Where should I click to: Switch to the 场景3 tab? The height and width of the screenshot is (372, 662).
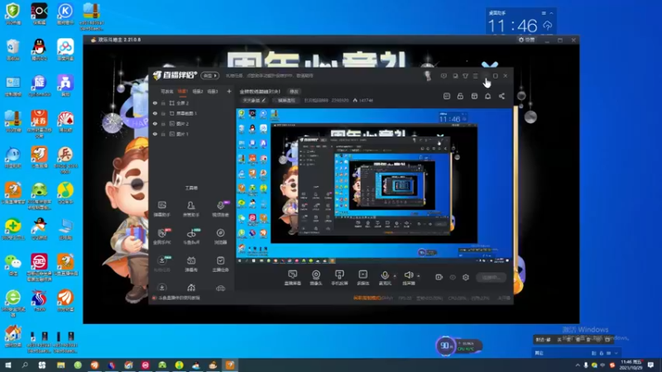click(213, 92)
